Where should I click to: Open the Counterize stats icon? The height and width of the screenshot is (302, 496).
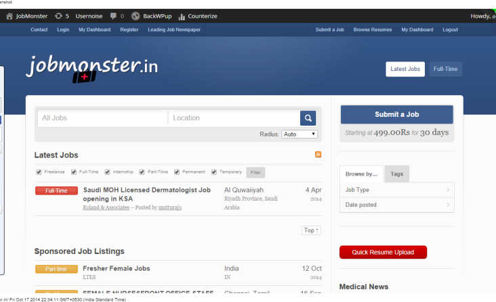(x=182, y=16)
